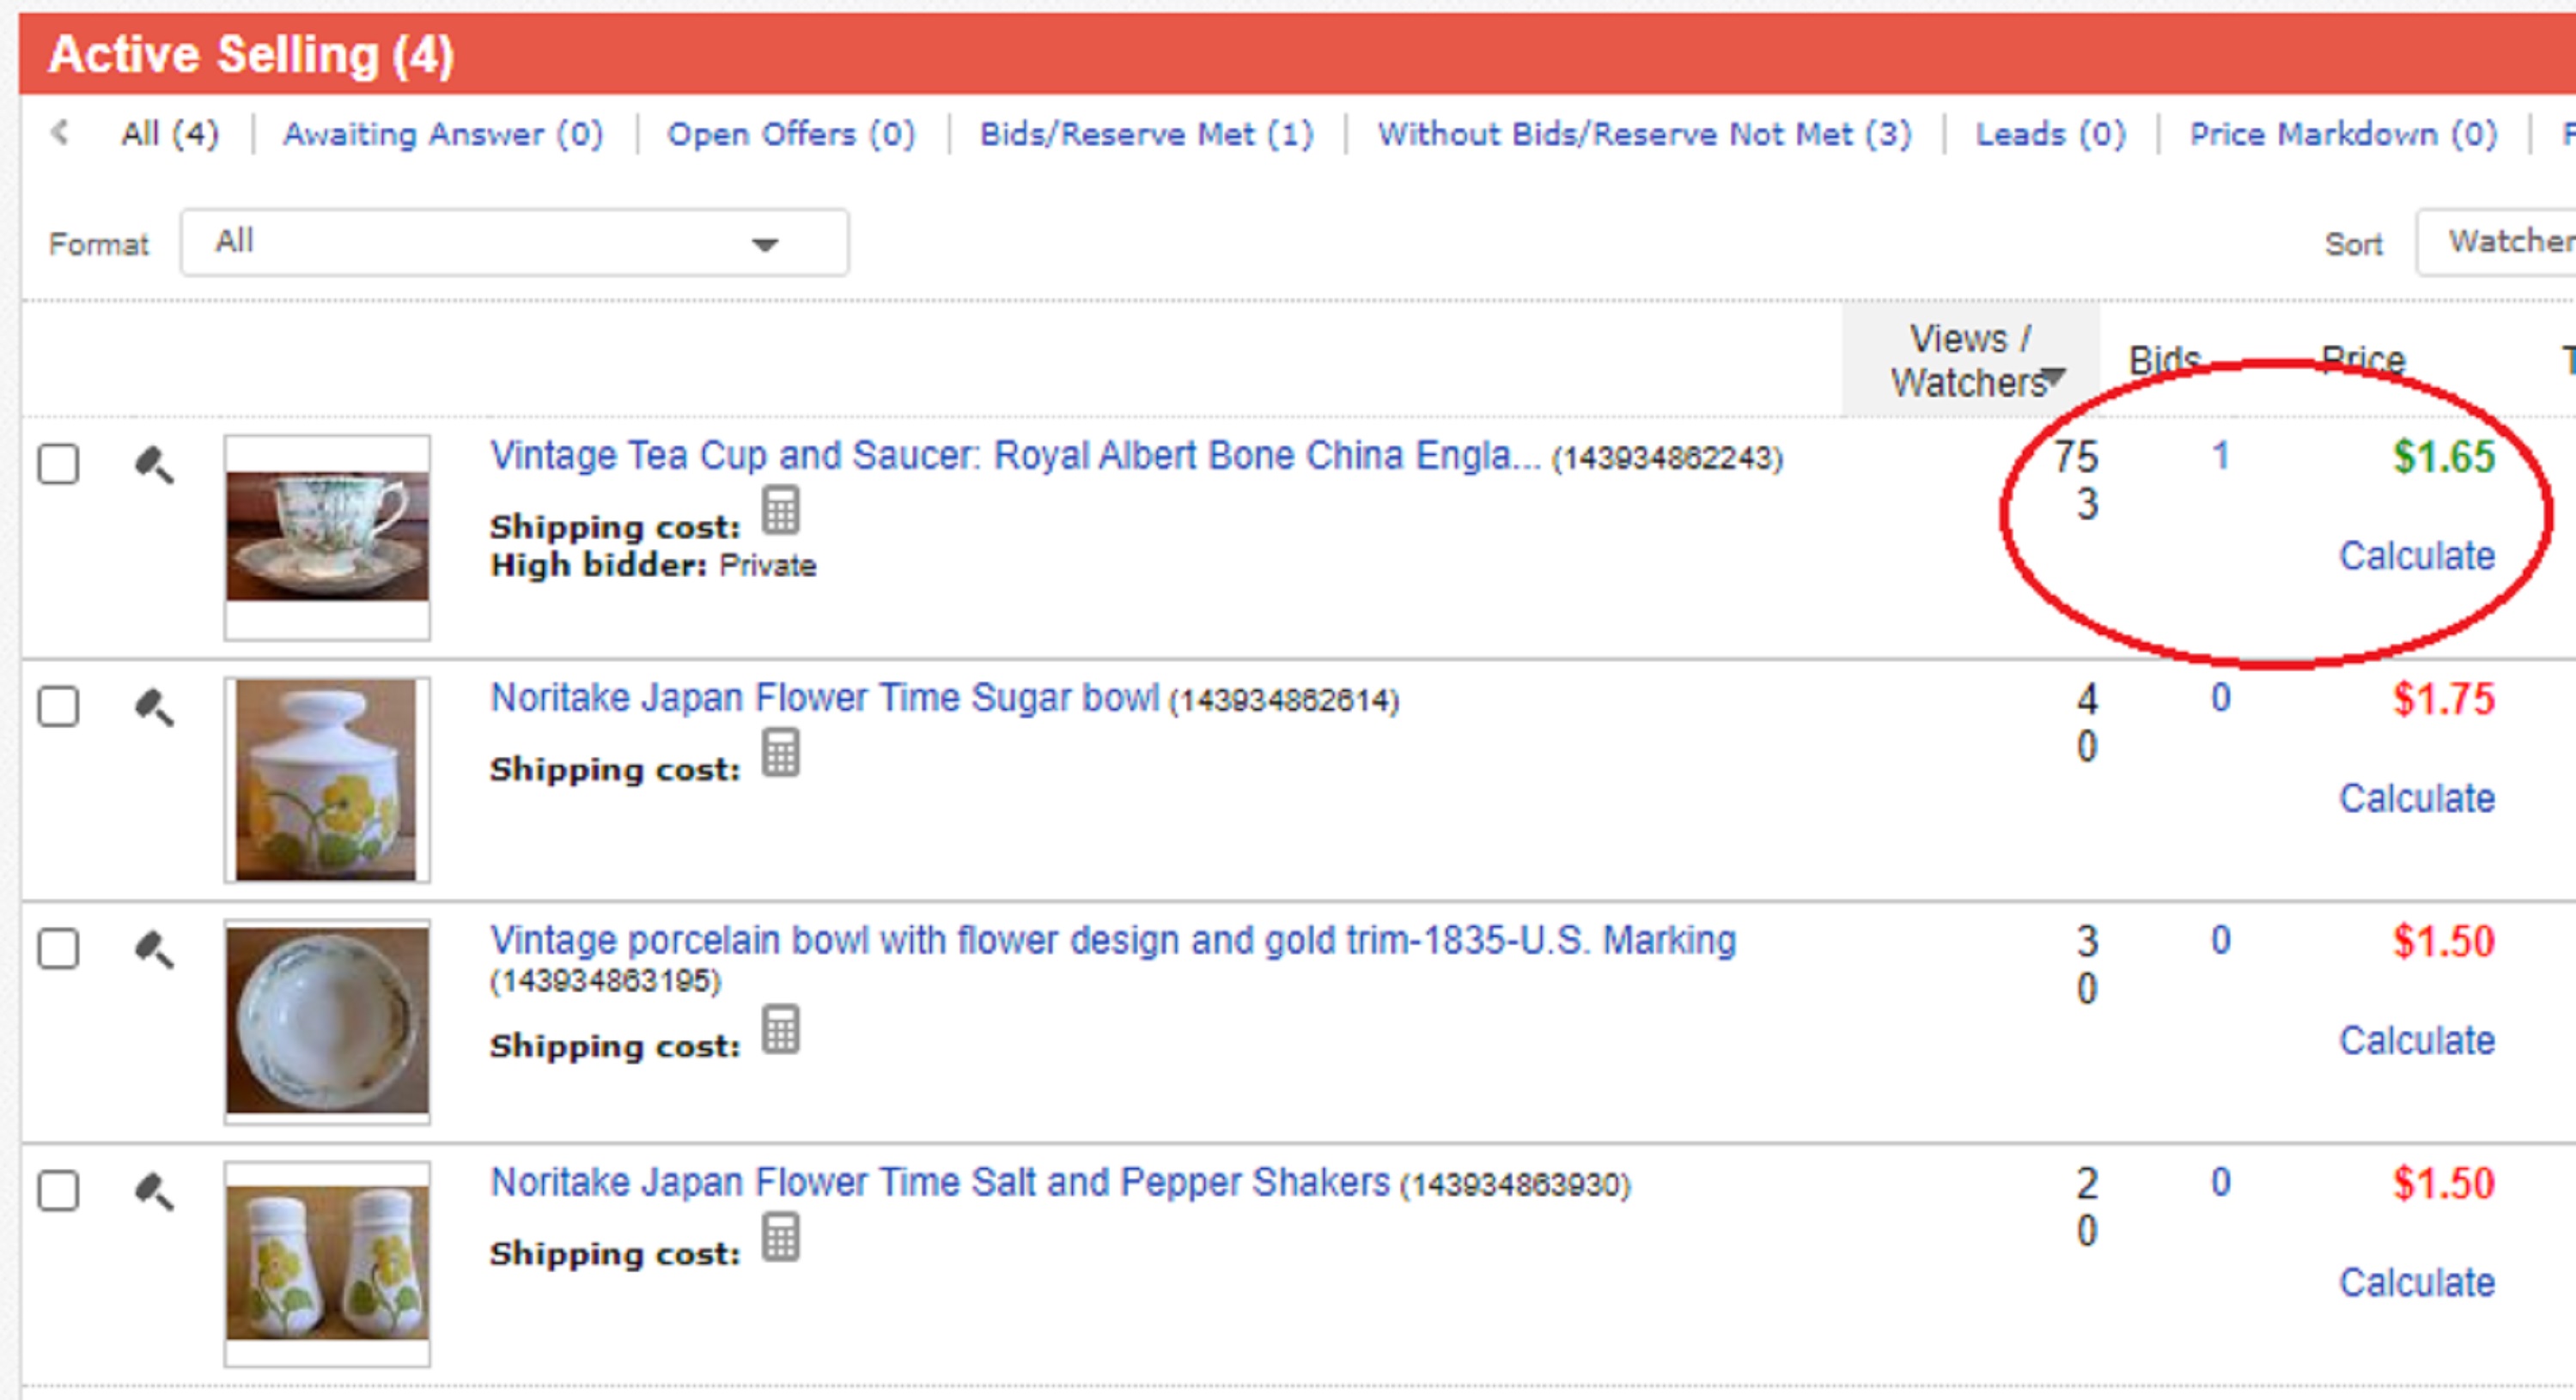Screen dimensions: 2576x1400
Task: Open the tea cup and saucer thumbnail image
Action: pos(327,536)
